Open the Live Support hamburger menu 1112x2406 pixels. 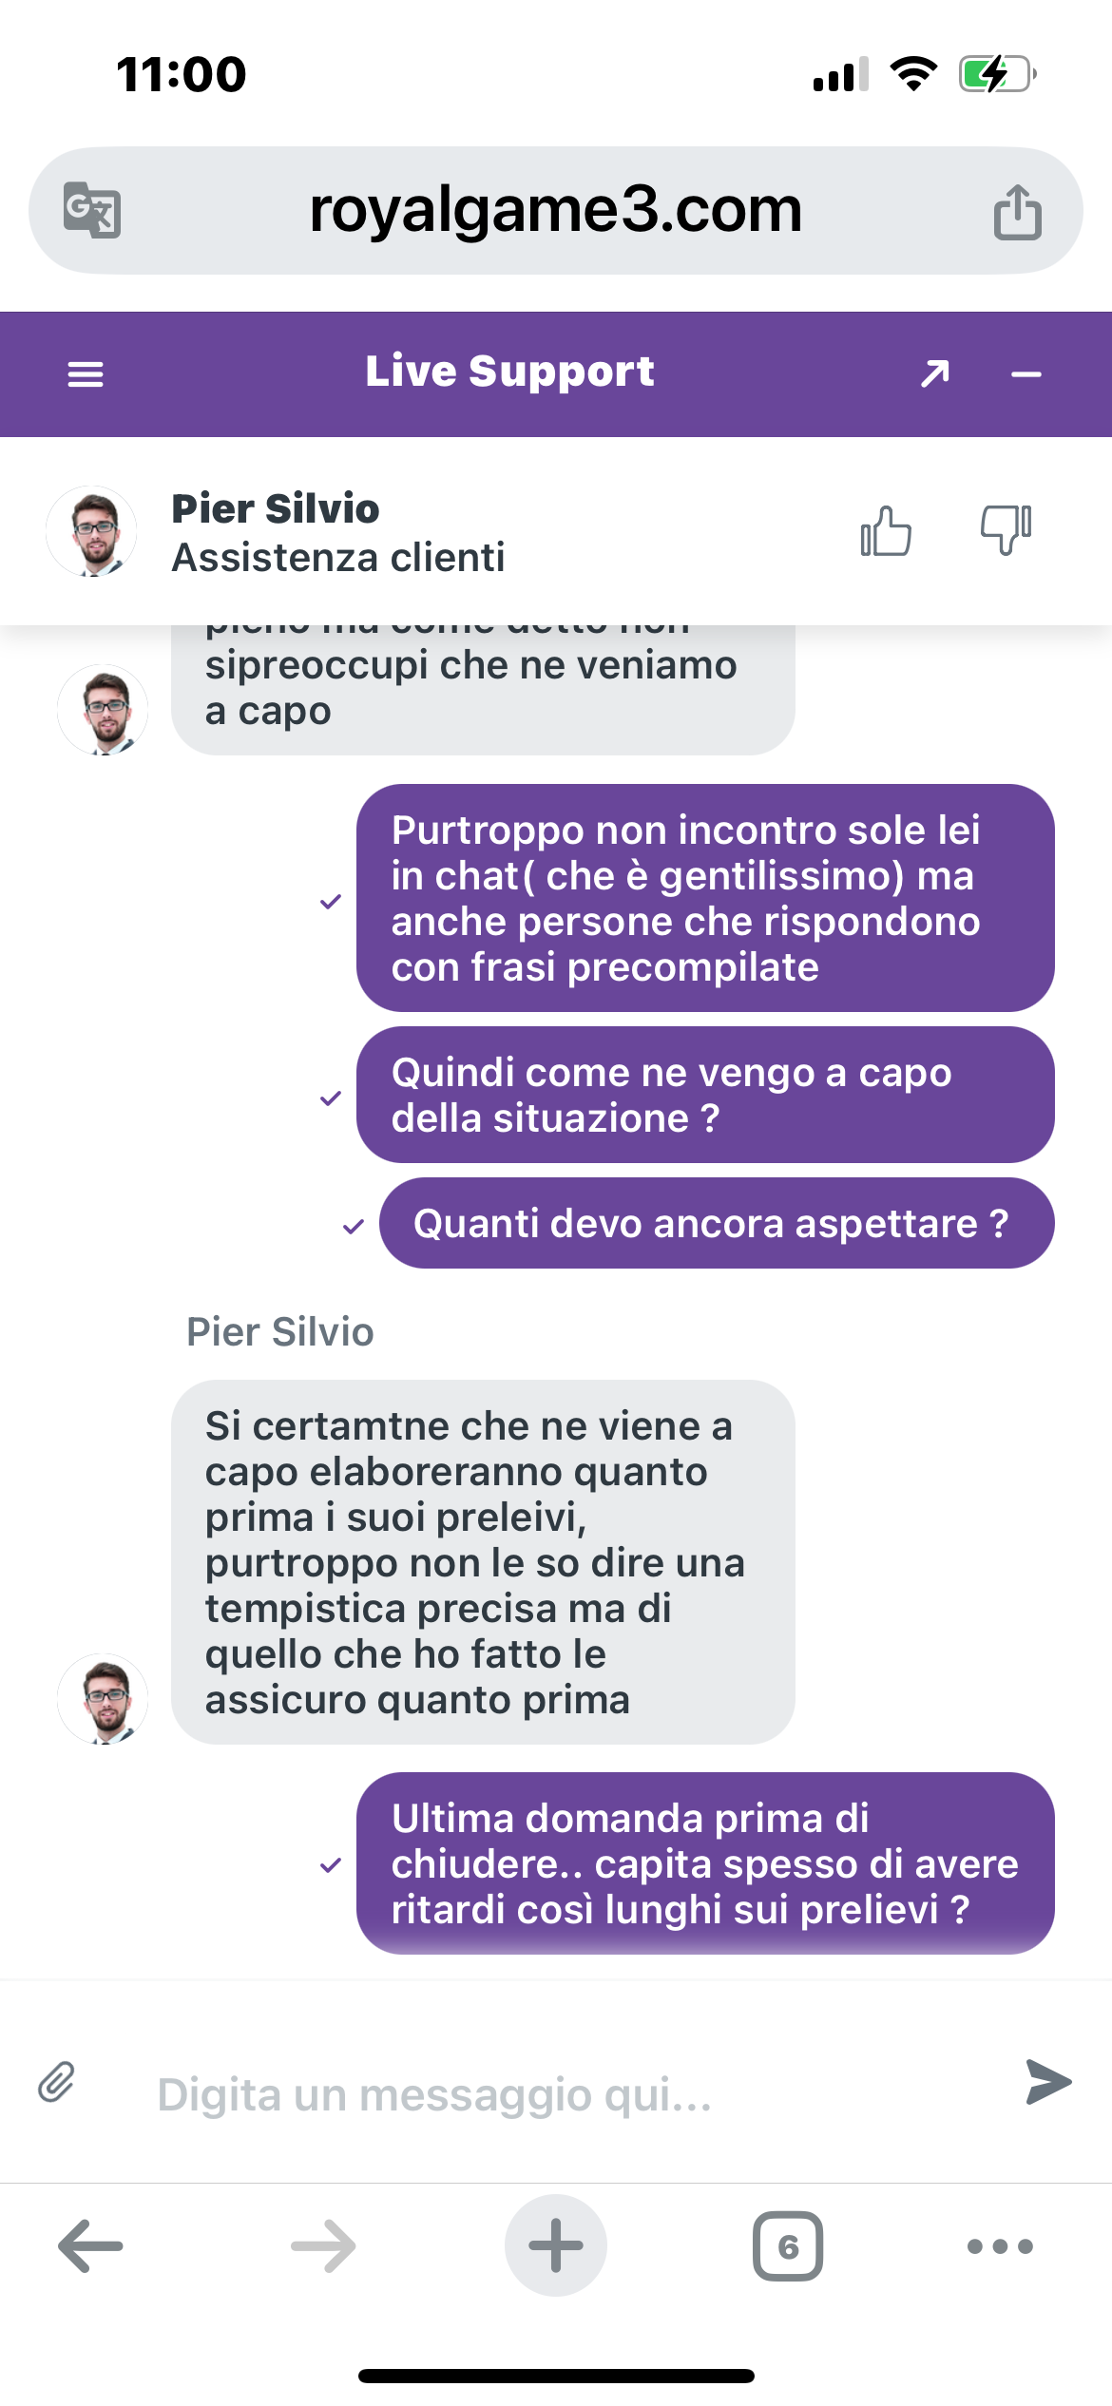pos(86,374)
